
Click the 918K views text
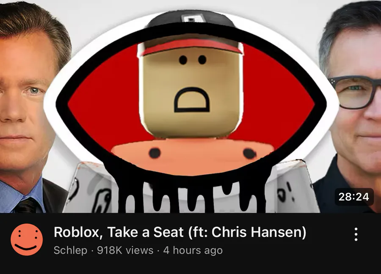pos(125,250)
